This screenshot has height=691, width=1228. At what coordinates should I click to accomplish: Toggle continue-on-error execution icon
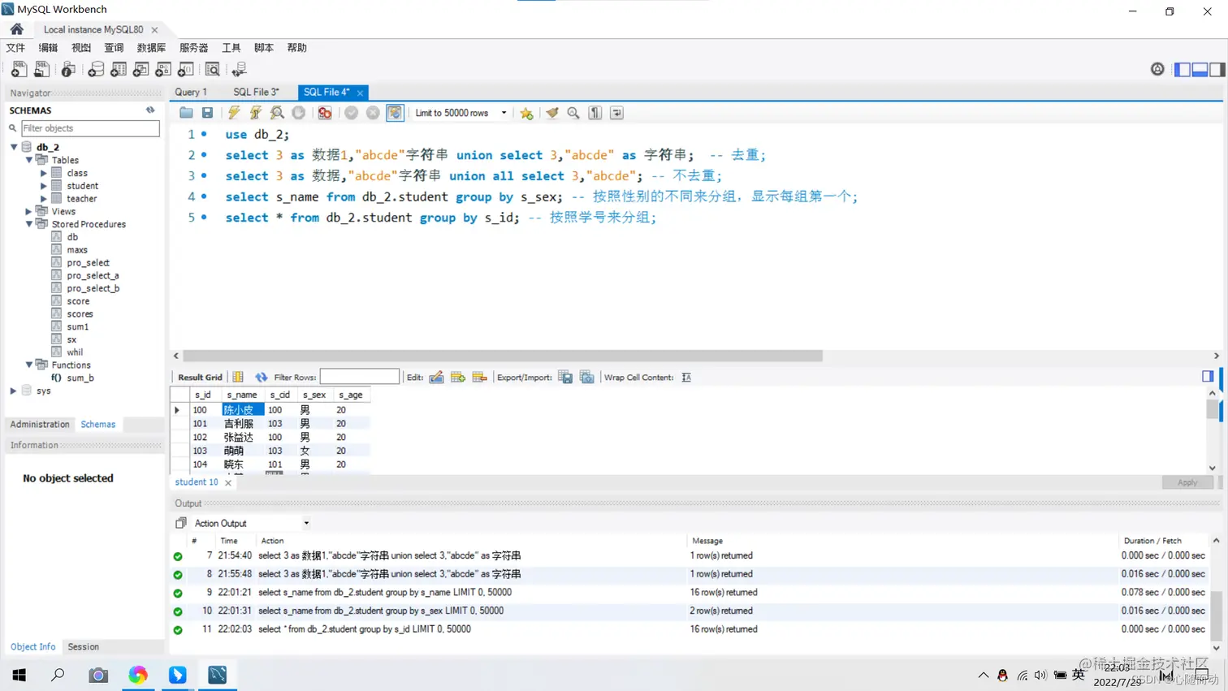[325, 113]
